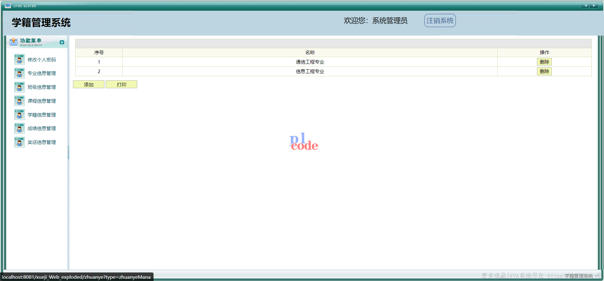Screen dimensions: 604x281
Task: Click the icon beside 学籍信息管理
Action: click(20, 115)
